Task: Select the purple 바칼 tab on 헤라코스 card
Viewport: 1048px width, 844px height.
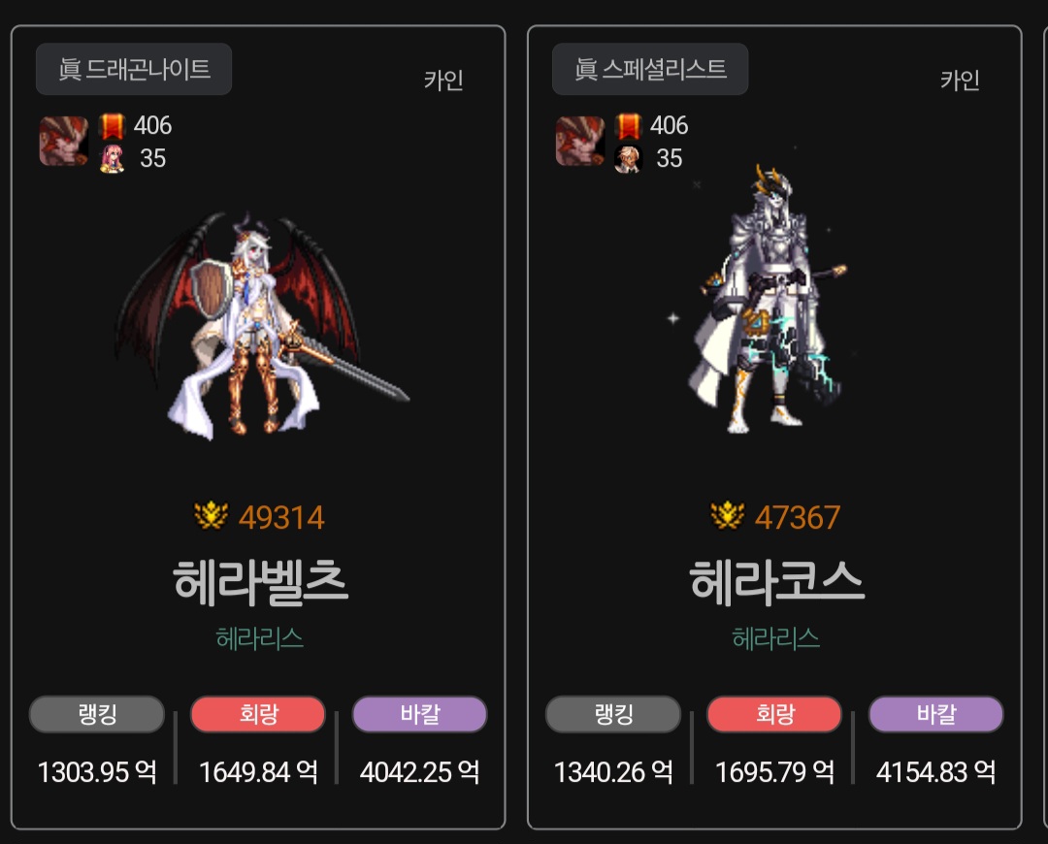Action: point(935,714)
